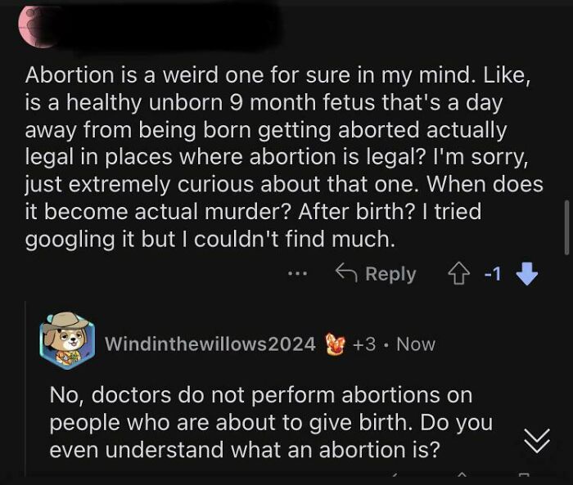Click the Reply text label
The width and height of the screenshot is (573, 485).
click(390, 274)
